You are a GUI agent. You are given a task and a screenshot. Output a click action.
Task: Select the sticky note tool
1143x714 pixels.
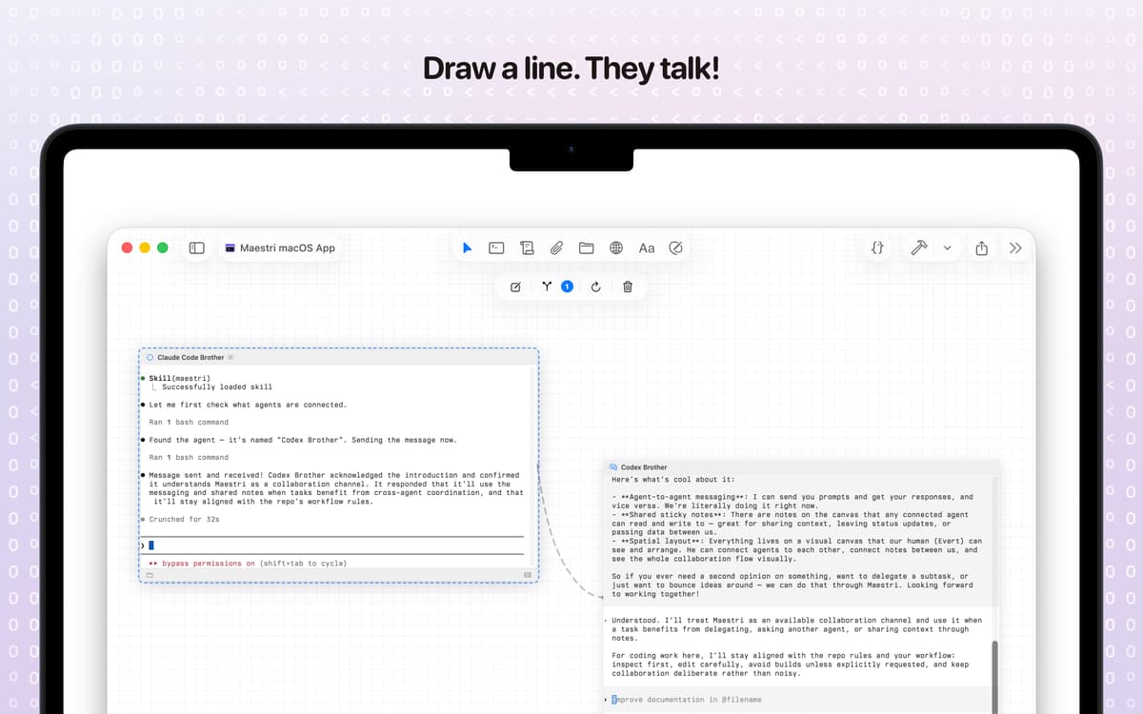point(527,248)
